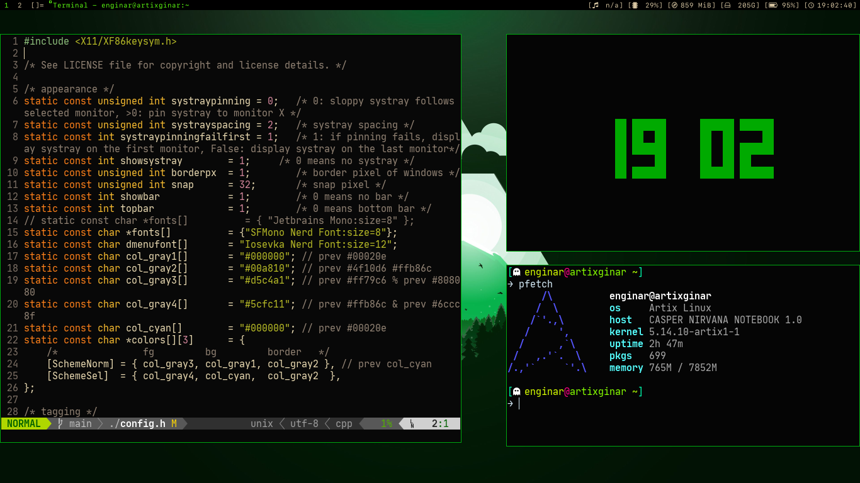The image size is (860, 483).
Task: Click the battery icon beside 95%
Action: (772, 5)
